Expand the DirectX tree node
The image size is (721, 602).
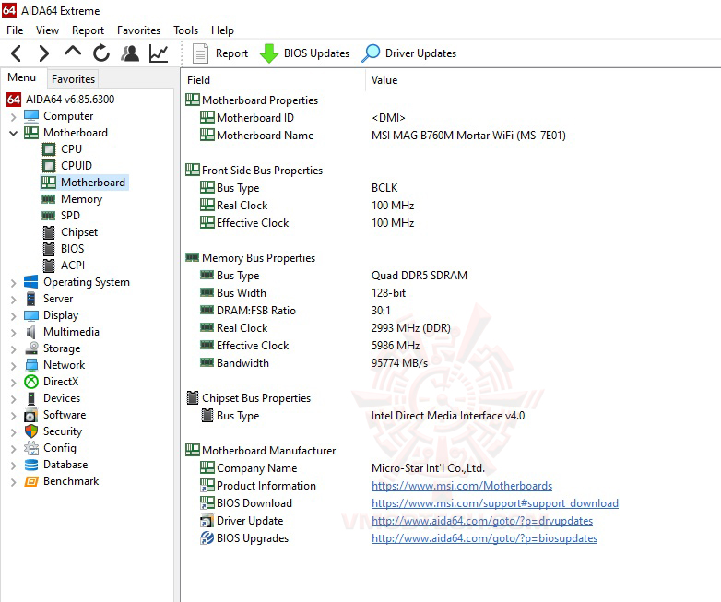point(13,383)
